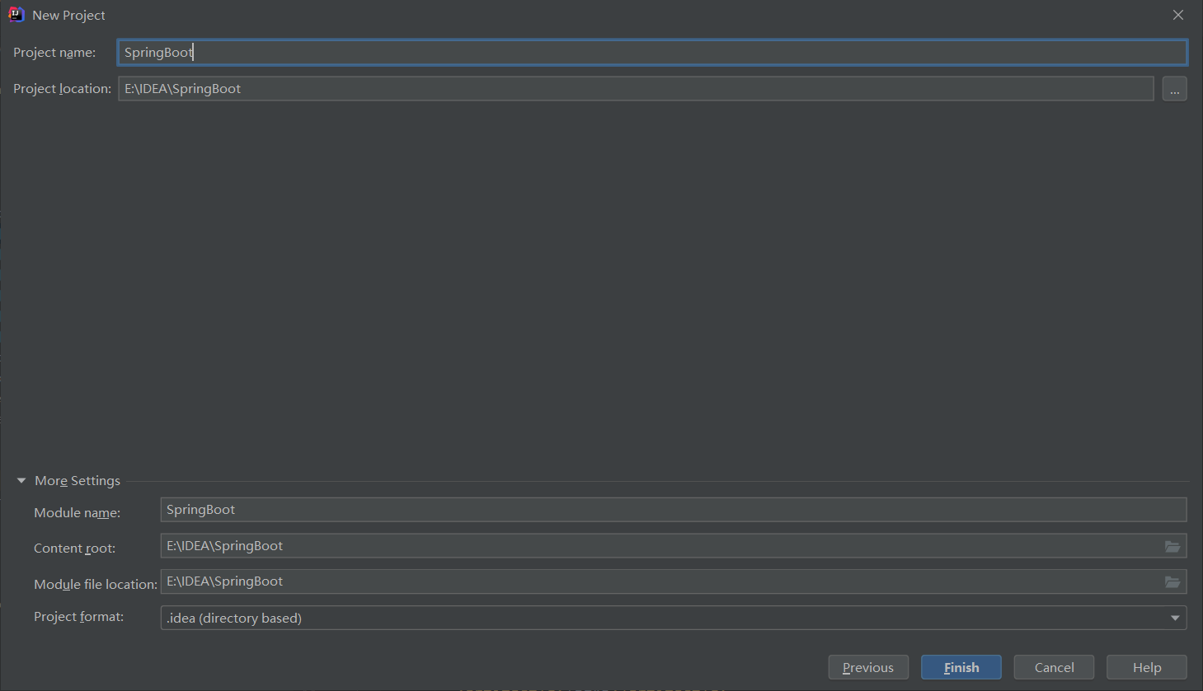Image resolution: width=1203 pixels, height=691 pixels.
Task: Go back with the Previous button
Action: [867, 667]
